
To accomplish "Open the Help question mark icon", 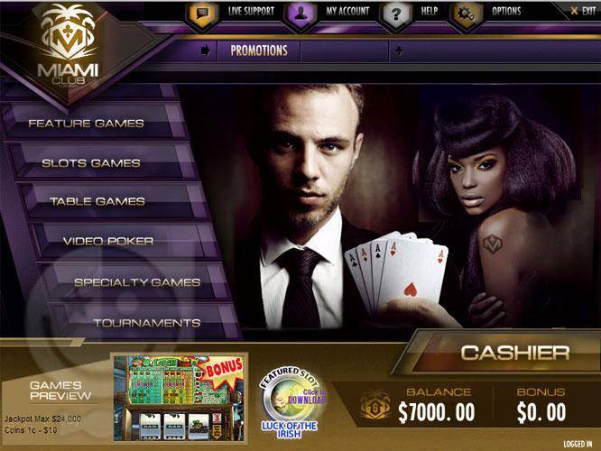I will coord(396,14).
